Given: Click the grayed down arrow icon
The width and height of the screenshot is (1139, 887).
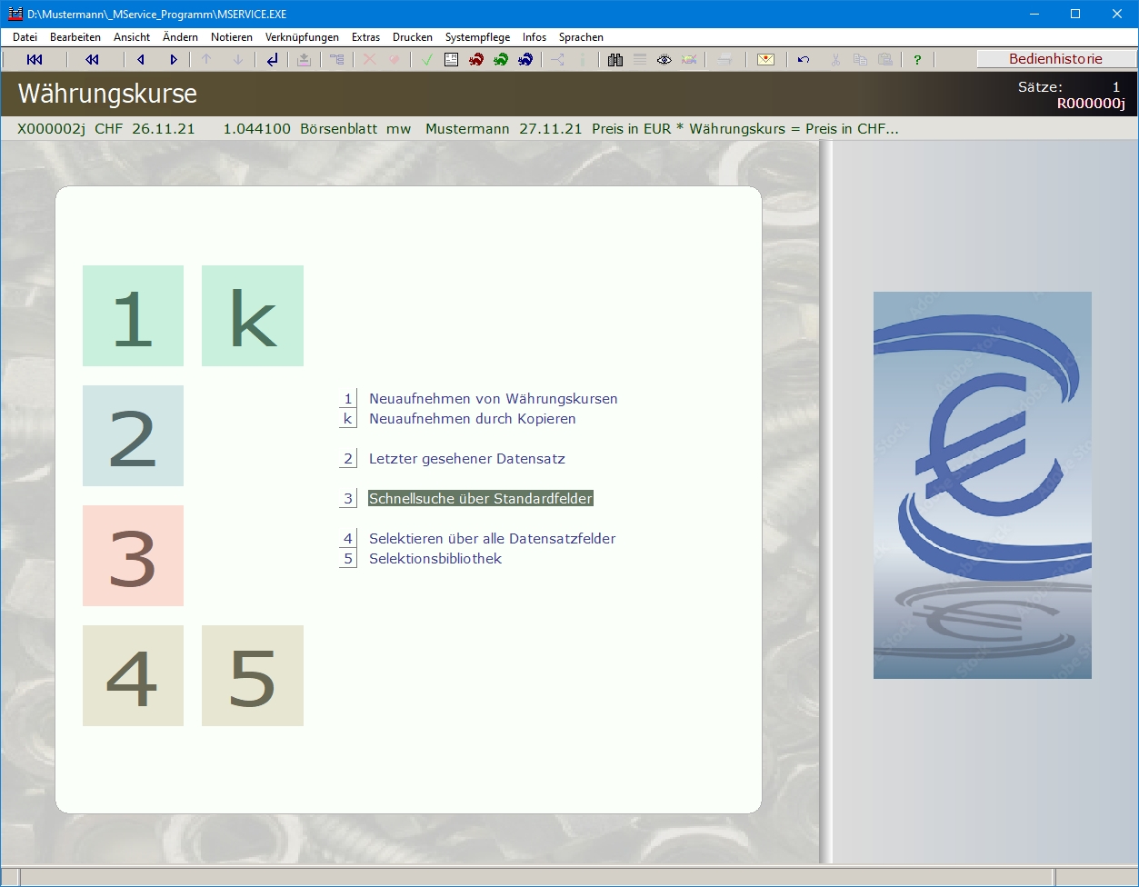Looking at the screenshot, I should click(238, 60).
